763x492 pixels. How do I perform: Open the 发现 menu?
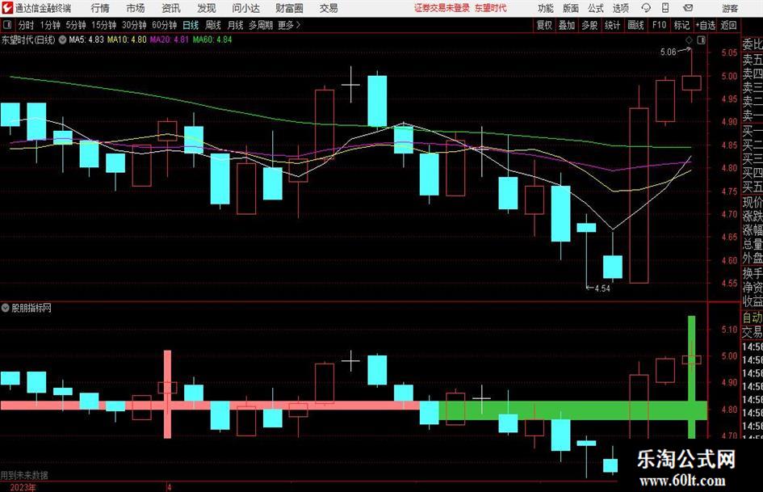click(x=207, y=8)
